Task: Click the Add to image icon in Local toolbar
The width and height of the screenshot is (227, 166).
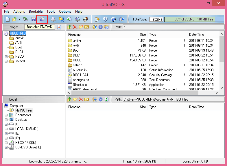Action: tap(95, 99)
